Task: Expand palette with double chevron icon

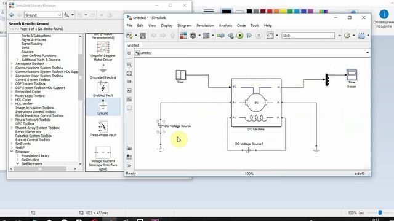Action: point(129,166)
